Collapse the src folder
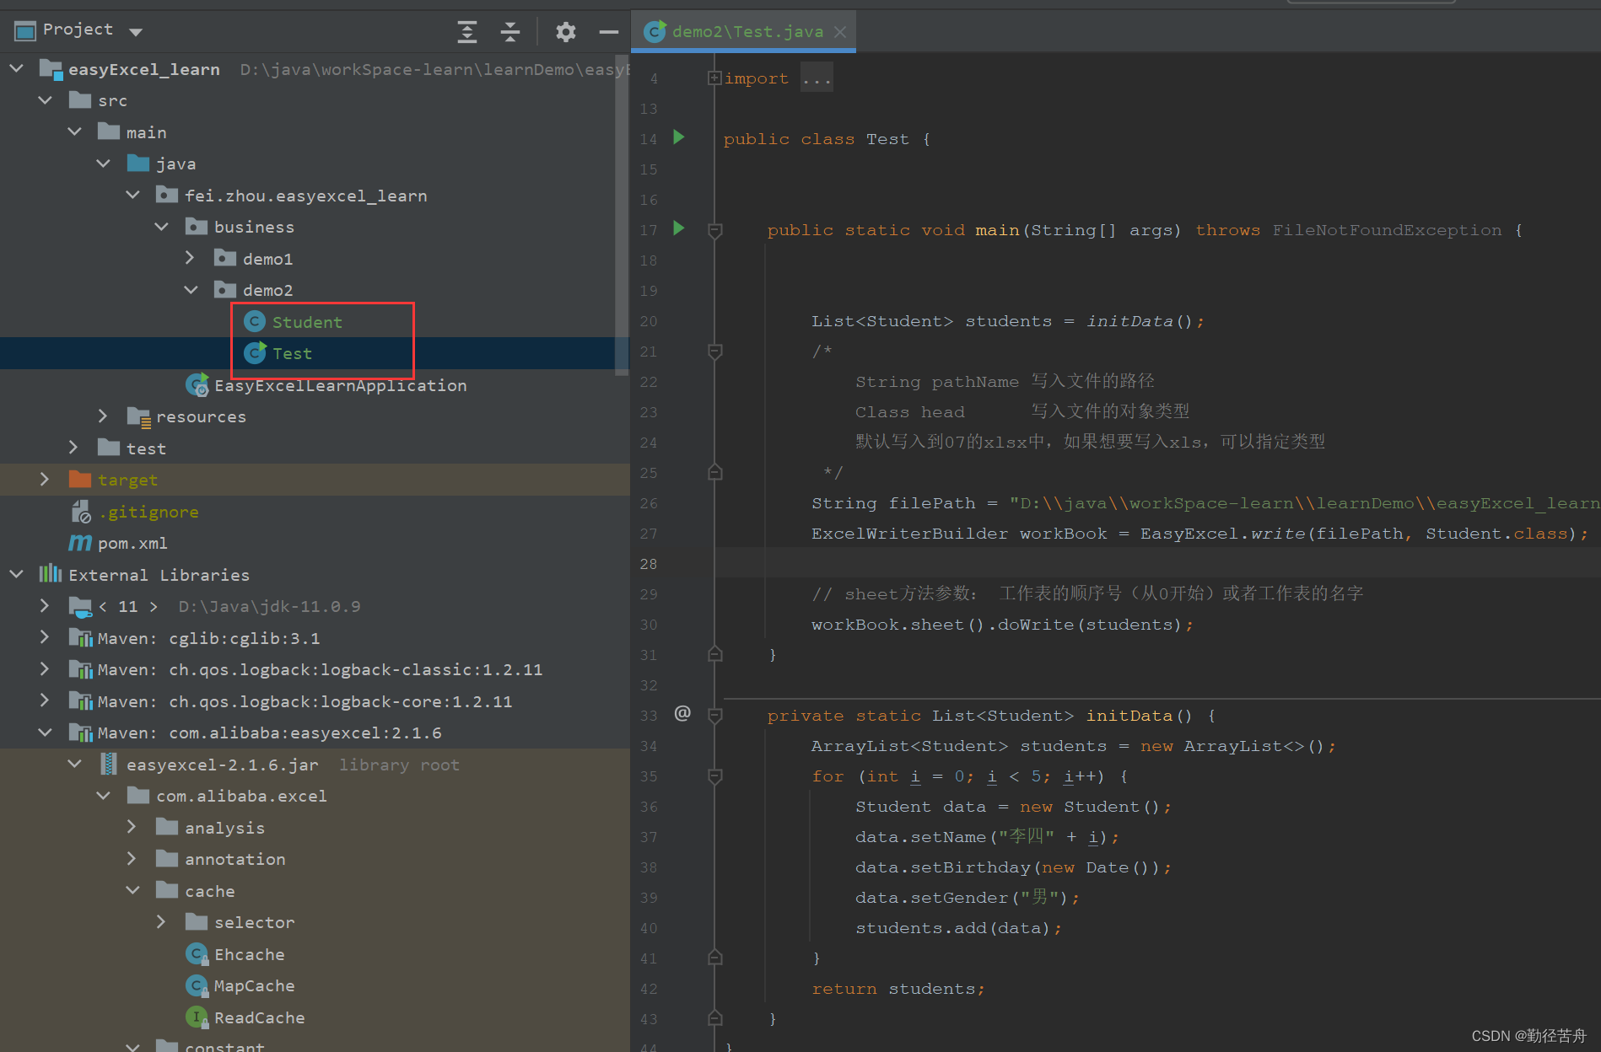1601x1052 pixels. pyautogui.click(x=46, y=99)
